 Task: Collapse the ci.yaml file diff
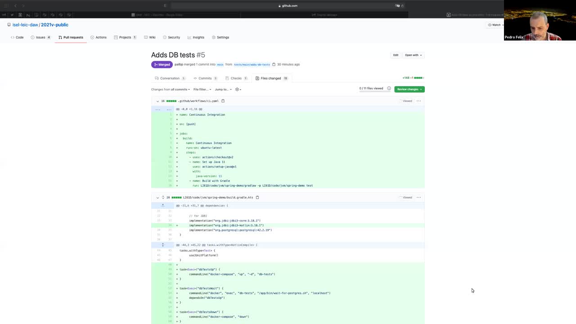point(157,101)
